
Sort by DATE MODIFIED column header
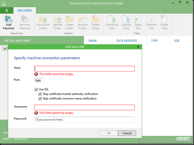coord(127,41)
